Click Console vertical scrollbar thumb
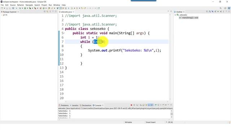This screenshot has height=130, width=231. [172, 114]
